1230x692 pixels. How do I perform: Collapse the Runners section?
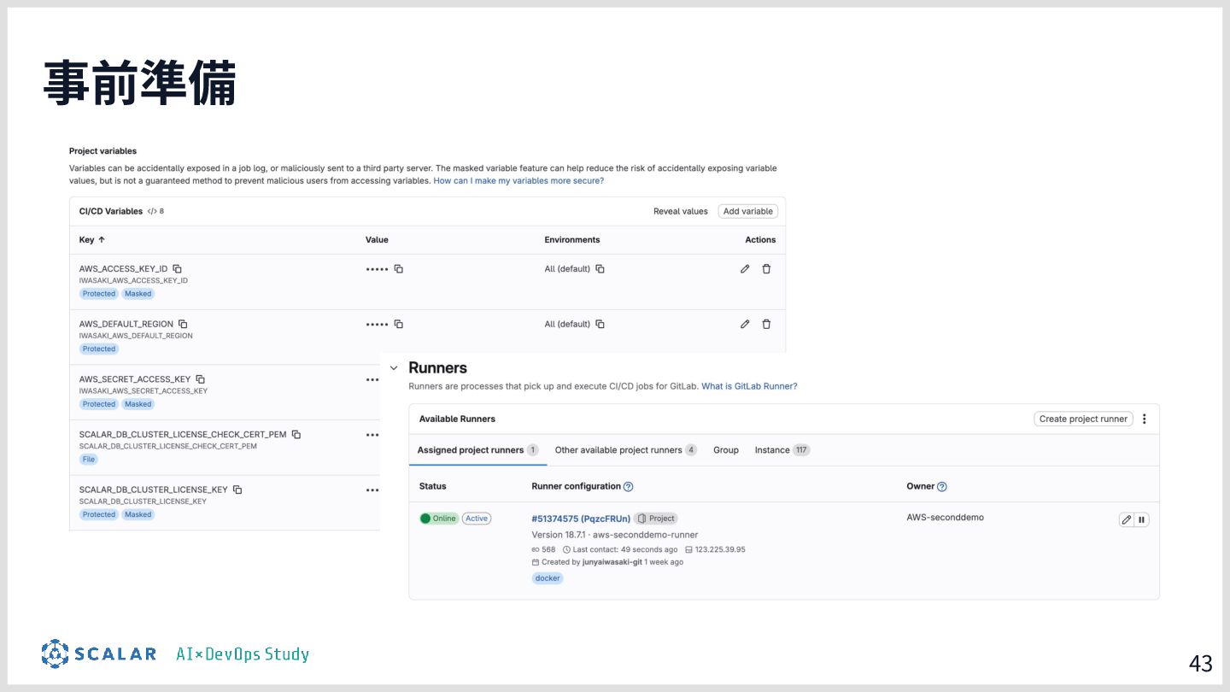(394, 368)
